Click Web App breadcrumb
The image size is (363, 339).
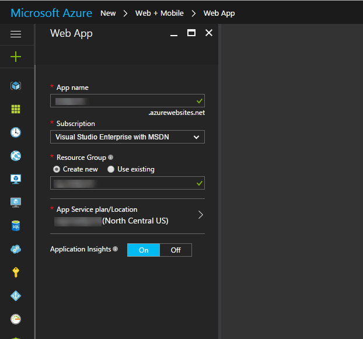pos(219,13)
